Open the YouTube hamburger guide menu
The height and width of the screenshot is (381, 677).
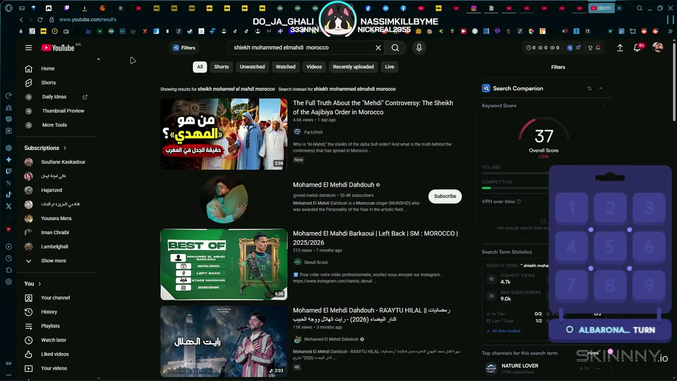(x=29, y=48)
